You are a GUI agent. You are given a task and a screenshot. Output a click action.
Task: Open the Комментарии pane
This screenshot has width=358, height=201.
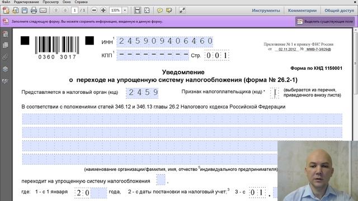point(302,11)
